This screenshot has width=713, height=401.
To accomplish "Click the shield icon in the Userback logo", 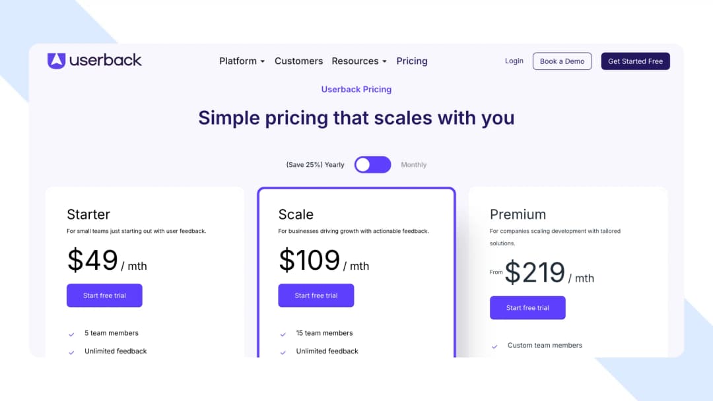I will tap(55, 61).
